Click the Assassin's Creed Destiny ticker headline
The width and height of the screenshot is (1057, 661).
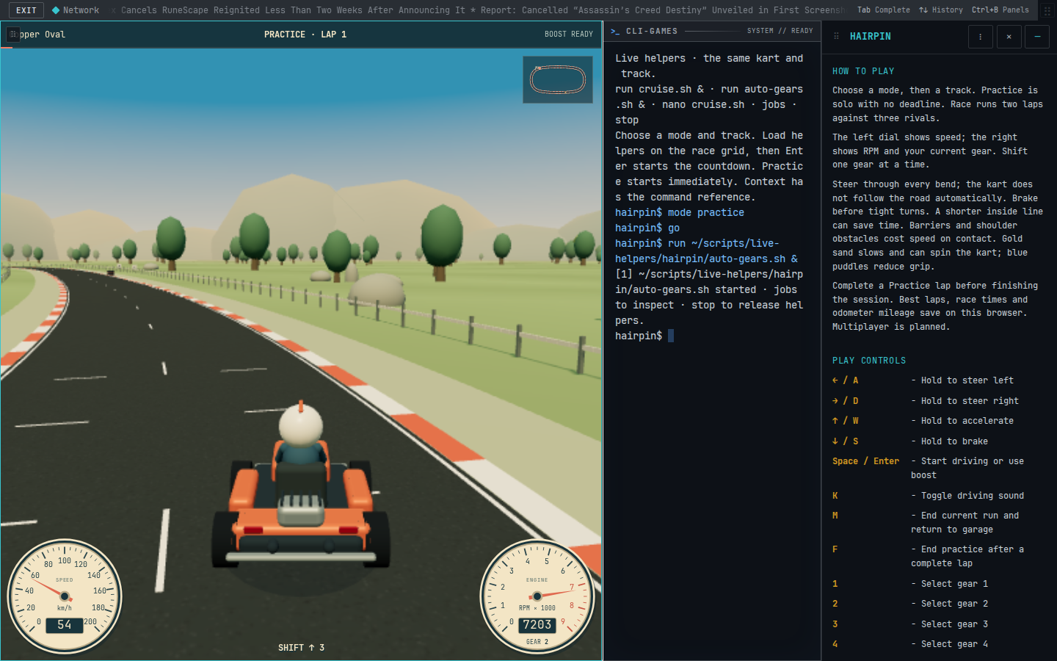tap(664, 10)
